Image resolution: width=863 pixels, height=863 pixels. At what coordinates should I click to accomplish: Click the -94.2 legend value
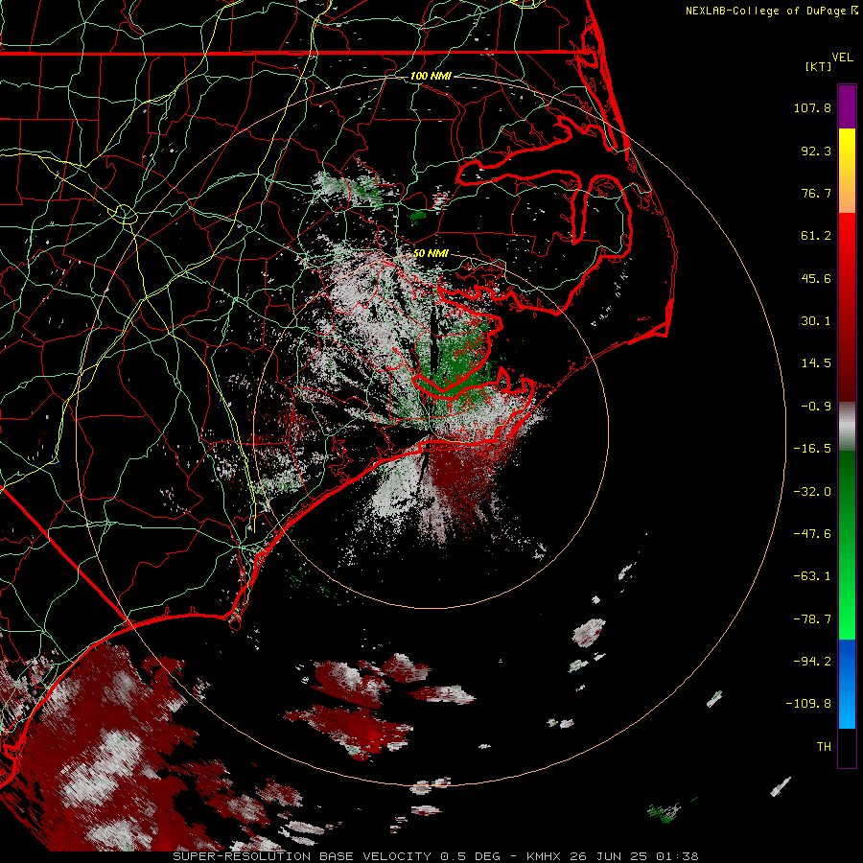pos(812,662)
